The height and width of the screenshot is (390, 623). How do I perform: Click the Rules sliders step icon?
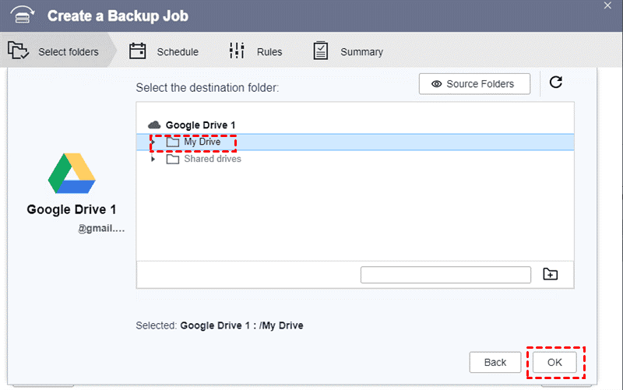point(237,51)
